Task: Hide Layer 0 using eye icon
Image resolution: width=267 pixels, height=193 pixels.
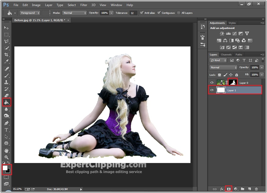Action: (x=212, y=83)
